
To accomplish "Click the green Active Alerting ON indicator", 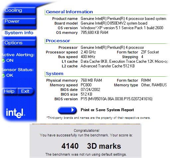I will [3, 60].
